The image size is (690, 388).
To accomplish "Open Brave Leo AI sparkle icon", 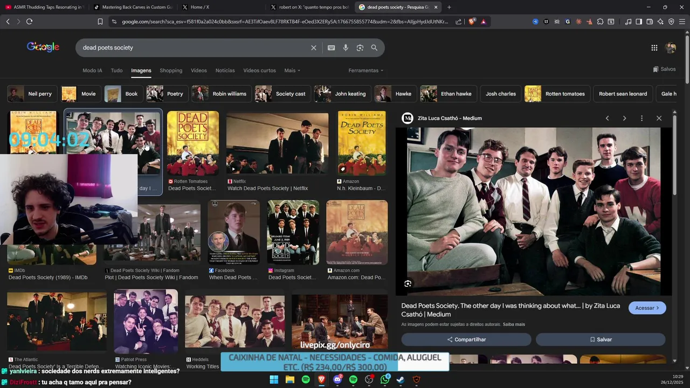I will (x=660, y=22).
